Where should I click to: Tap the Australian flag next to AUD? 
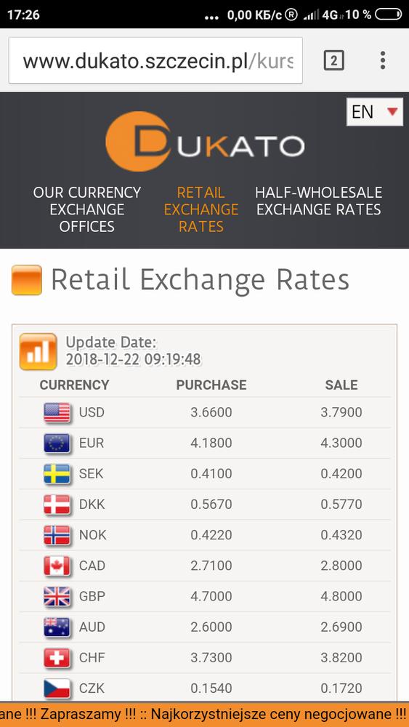click(57, 627)
